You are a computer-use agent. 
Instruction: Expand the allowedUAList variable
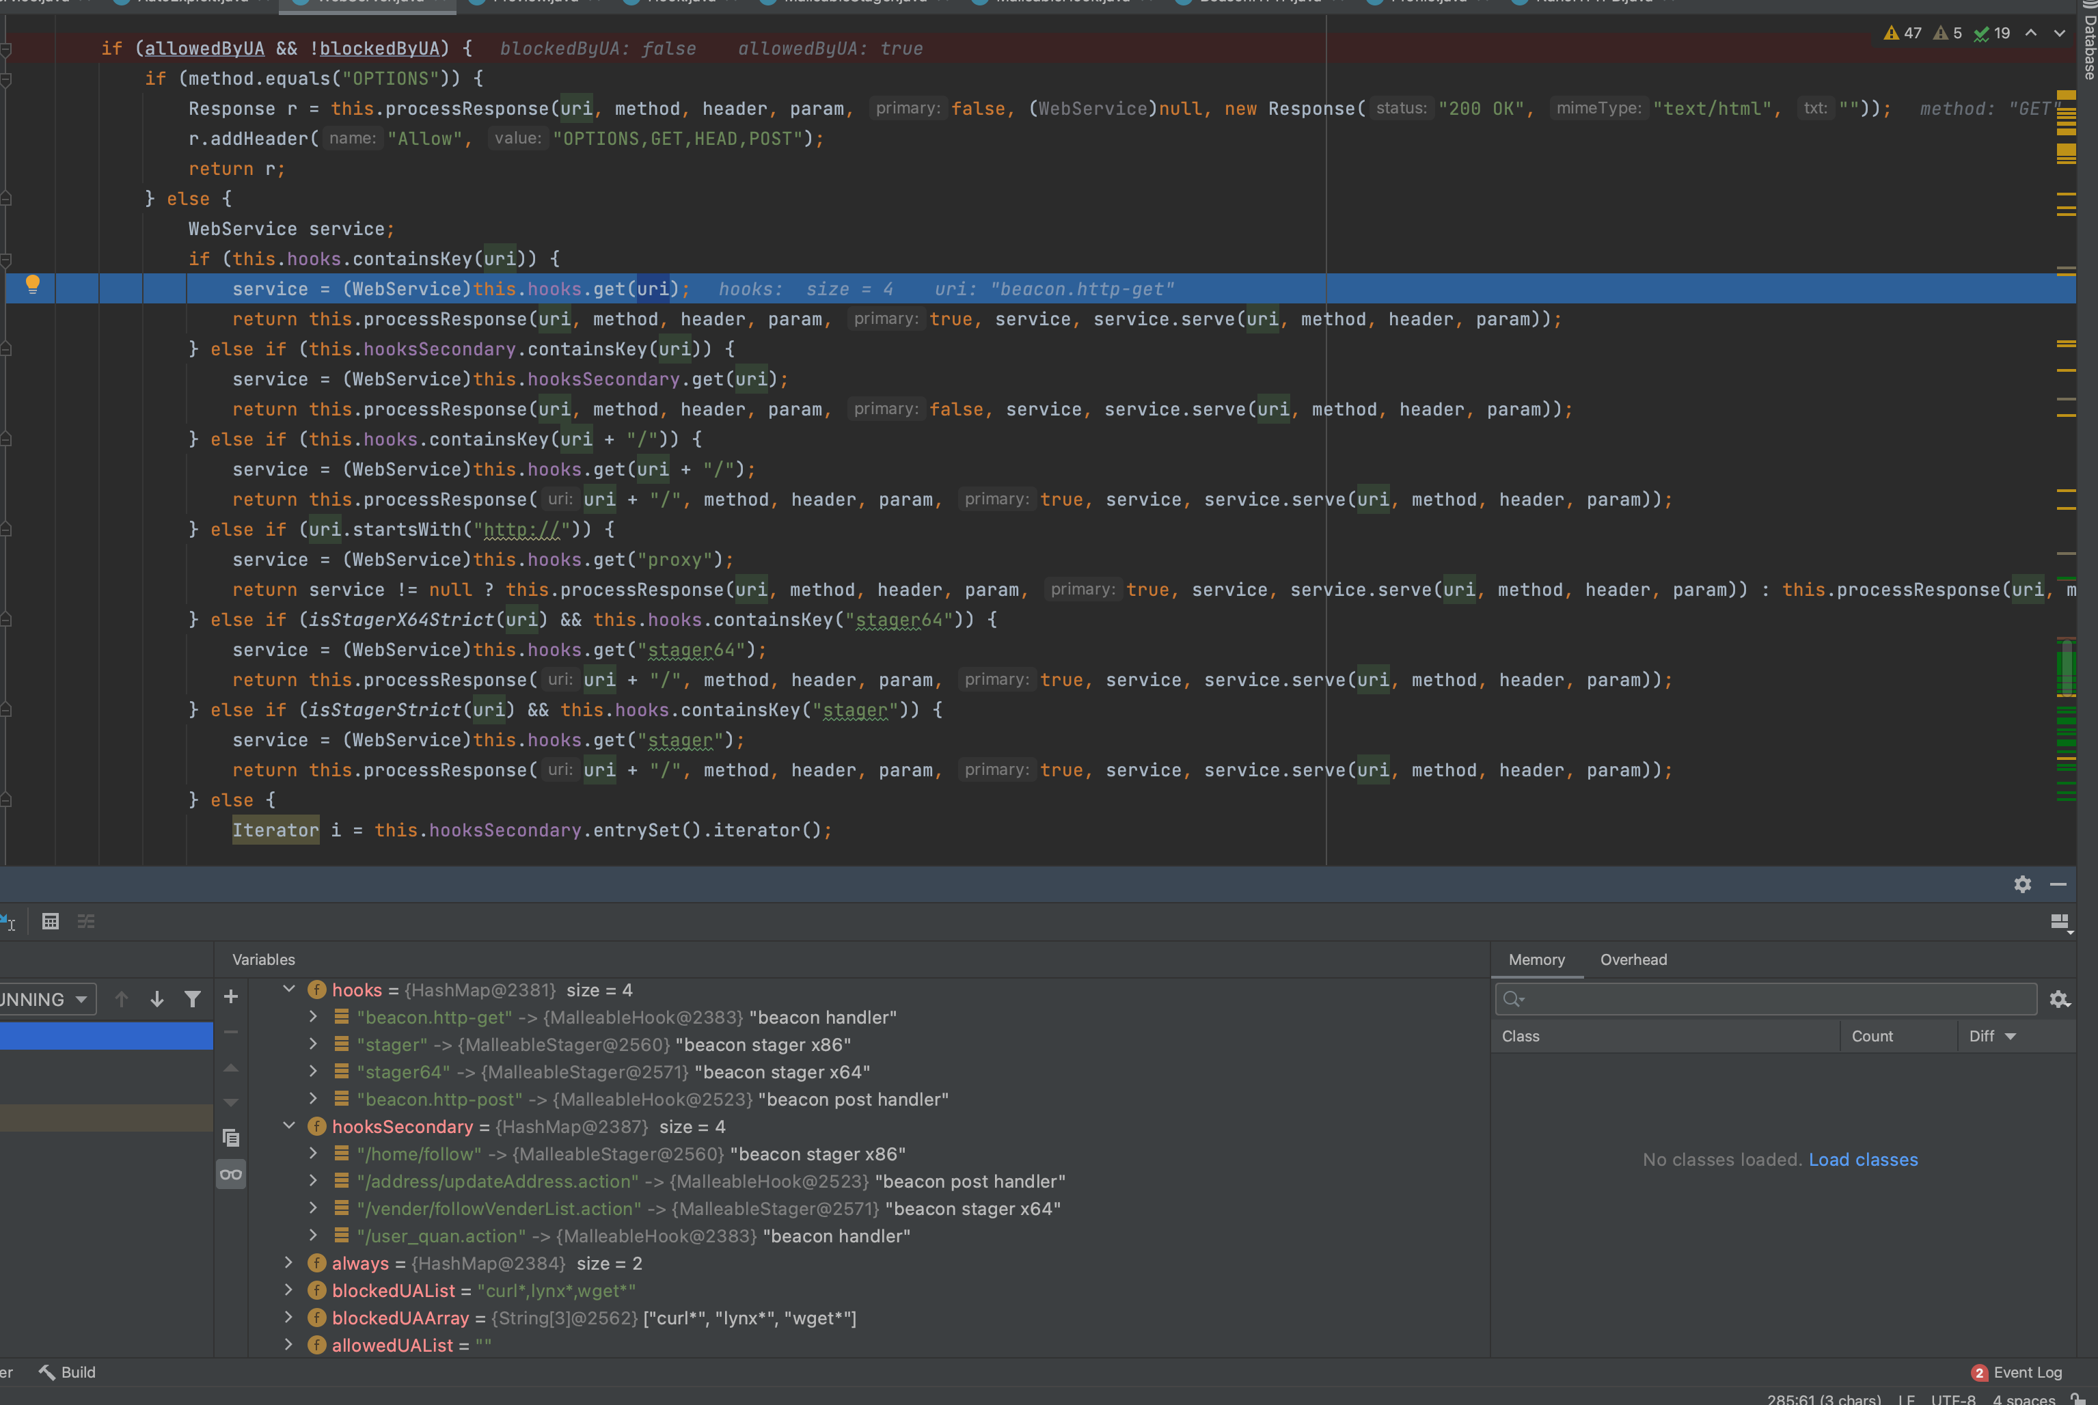(288, 1345)
